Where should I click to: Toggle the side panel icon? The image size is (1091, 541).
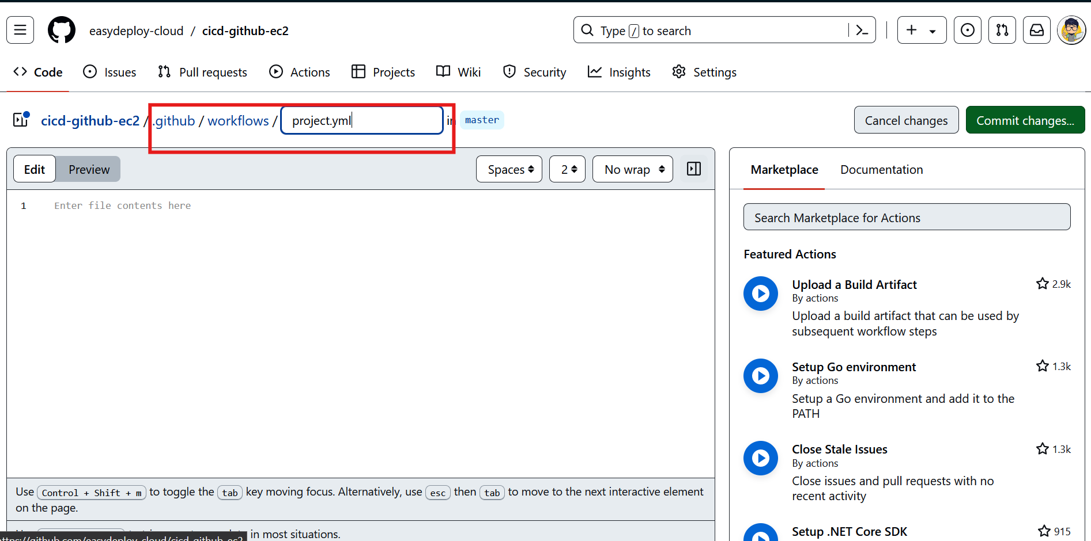coord(694,169)
